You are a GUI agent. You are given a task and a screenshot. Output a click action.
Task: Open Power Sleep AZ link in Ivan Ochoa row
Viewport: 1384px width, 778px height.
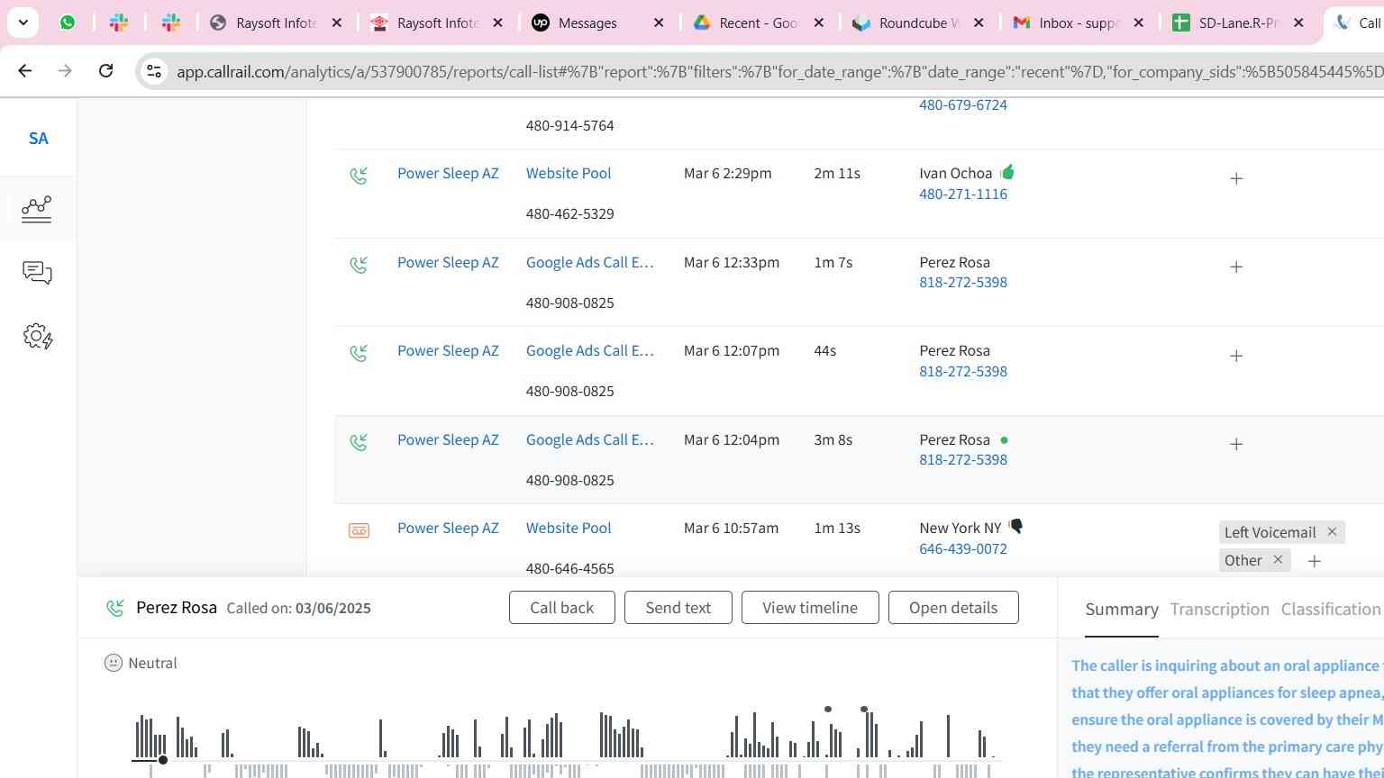coord(448,173)
